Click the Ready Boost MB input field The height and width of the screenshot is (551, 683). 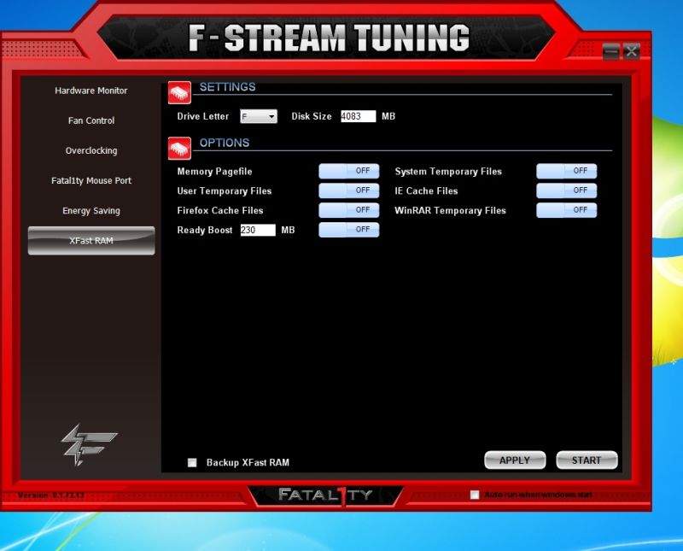click(258, 230)
